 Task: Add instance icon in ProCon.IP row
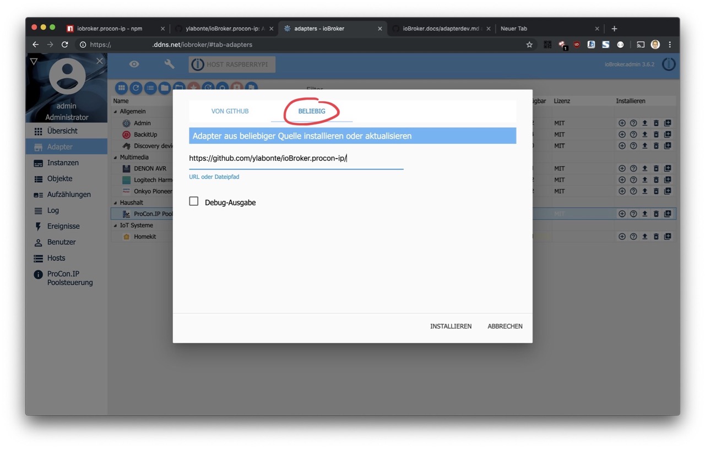click(622, 213)
